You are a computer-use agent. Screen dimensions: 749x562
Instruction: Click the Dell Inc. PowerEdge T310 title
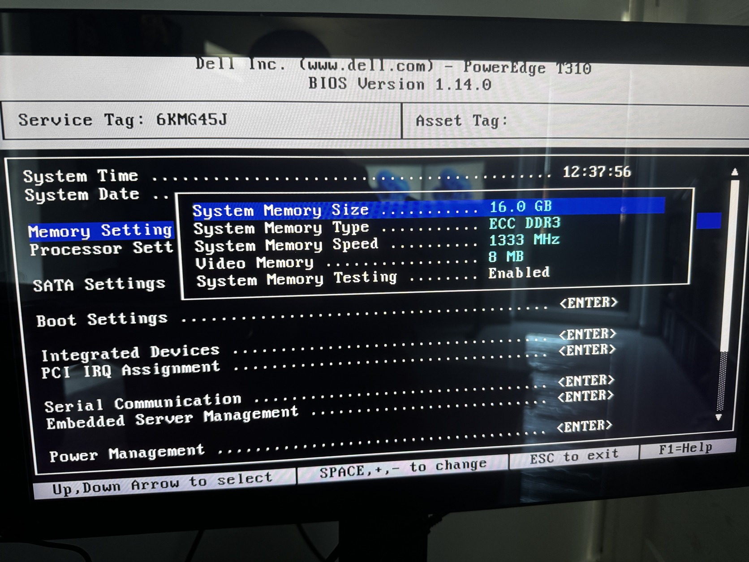click(393, 66)
